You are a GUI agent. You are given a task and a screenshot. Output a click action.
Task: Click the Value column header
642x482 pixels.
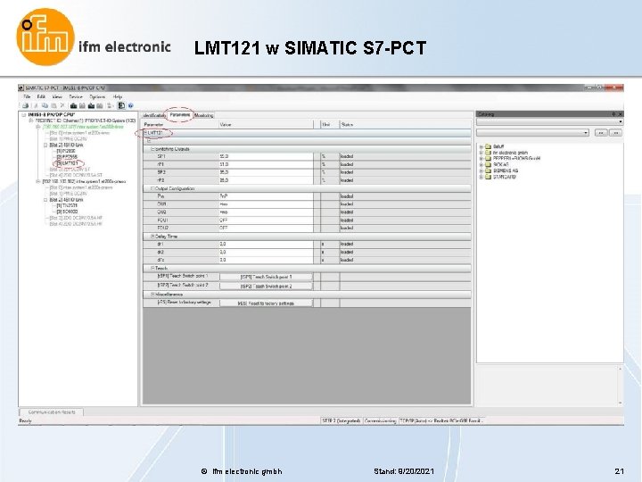266,124
